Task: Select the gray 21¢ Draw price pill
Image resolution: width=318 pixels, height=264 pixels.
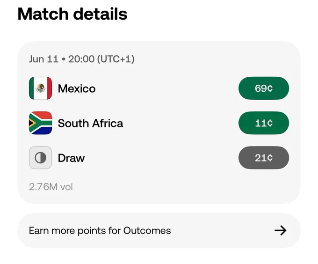Action: (264, 158)
